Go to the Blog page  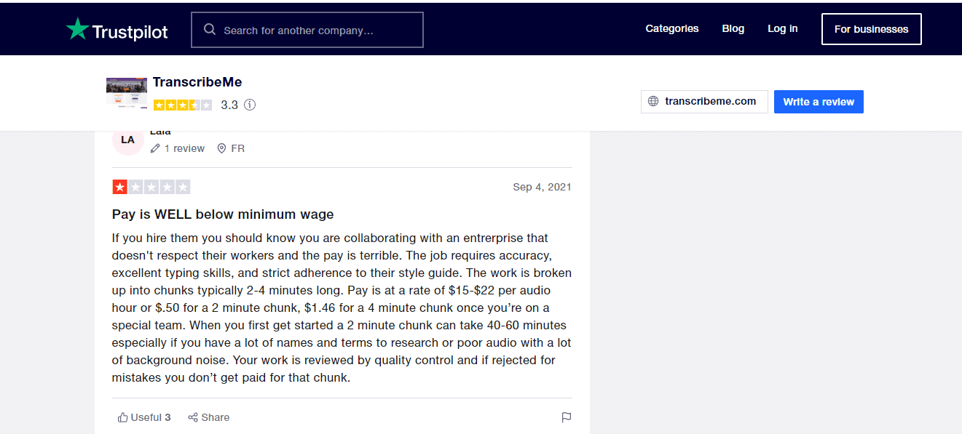pyautogui.click(x=733, y=29)
